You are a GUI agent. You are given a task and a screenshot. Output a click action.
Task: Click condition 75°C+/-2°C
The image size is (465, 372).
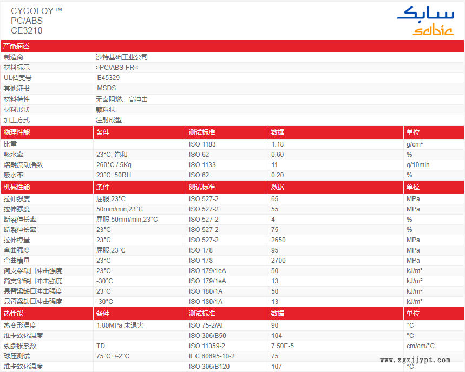113,356
